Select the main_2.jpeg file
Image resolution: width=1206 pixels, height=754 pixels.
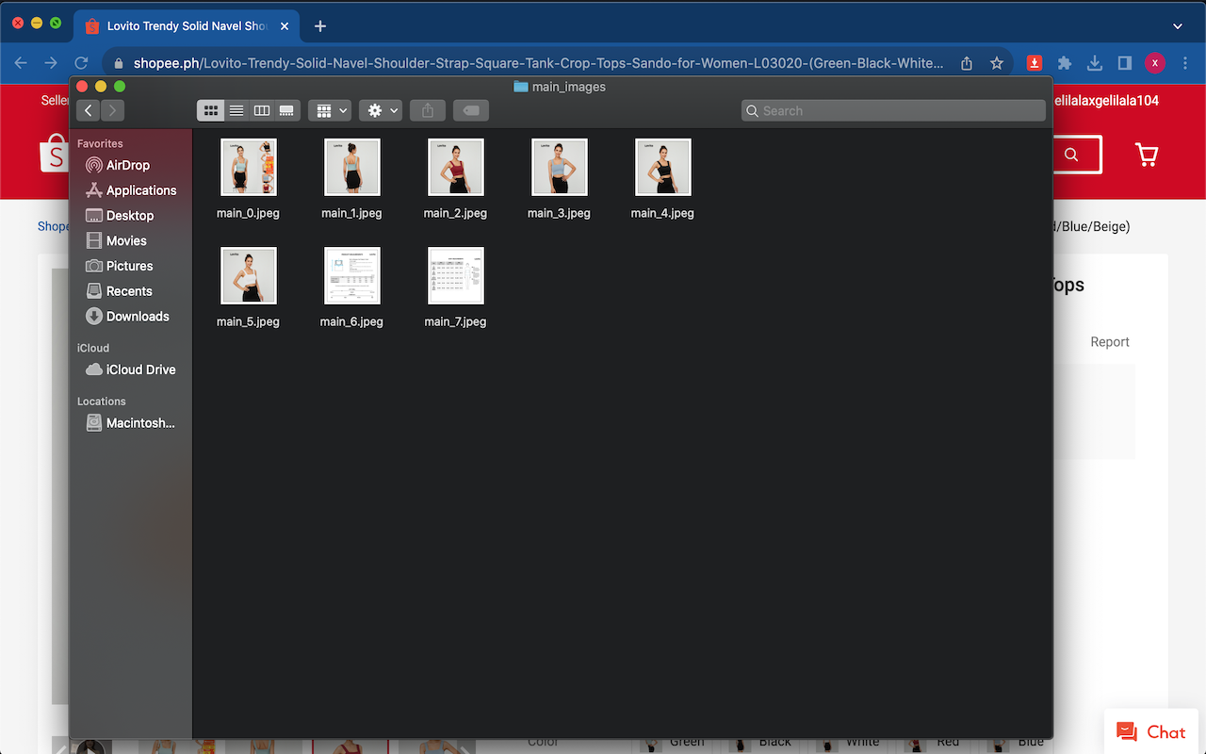coord(455,179)
